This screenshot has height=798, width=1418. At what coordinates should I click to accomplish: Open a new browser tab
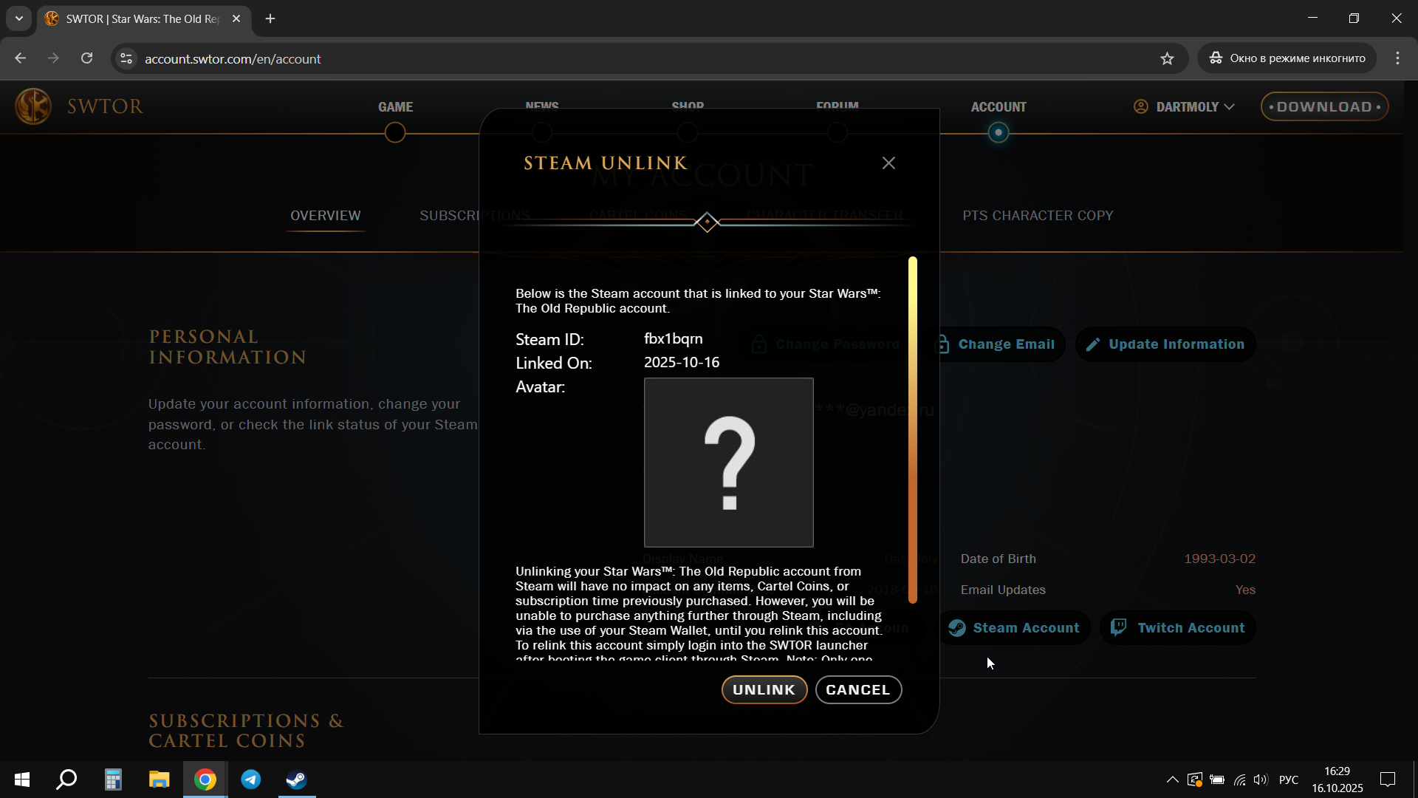pos(270,18)
